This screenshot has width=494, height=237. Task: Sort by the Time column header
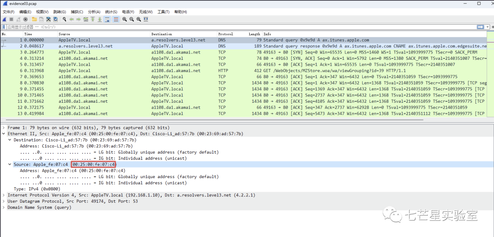pyautogui.click(x=40, y=34)
